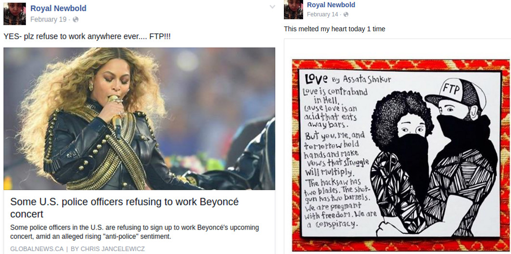Click the BY CHRIS JANCELEWICZ byline
Image resolution: width=511 pixels, height=254 pixels.
108,249
